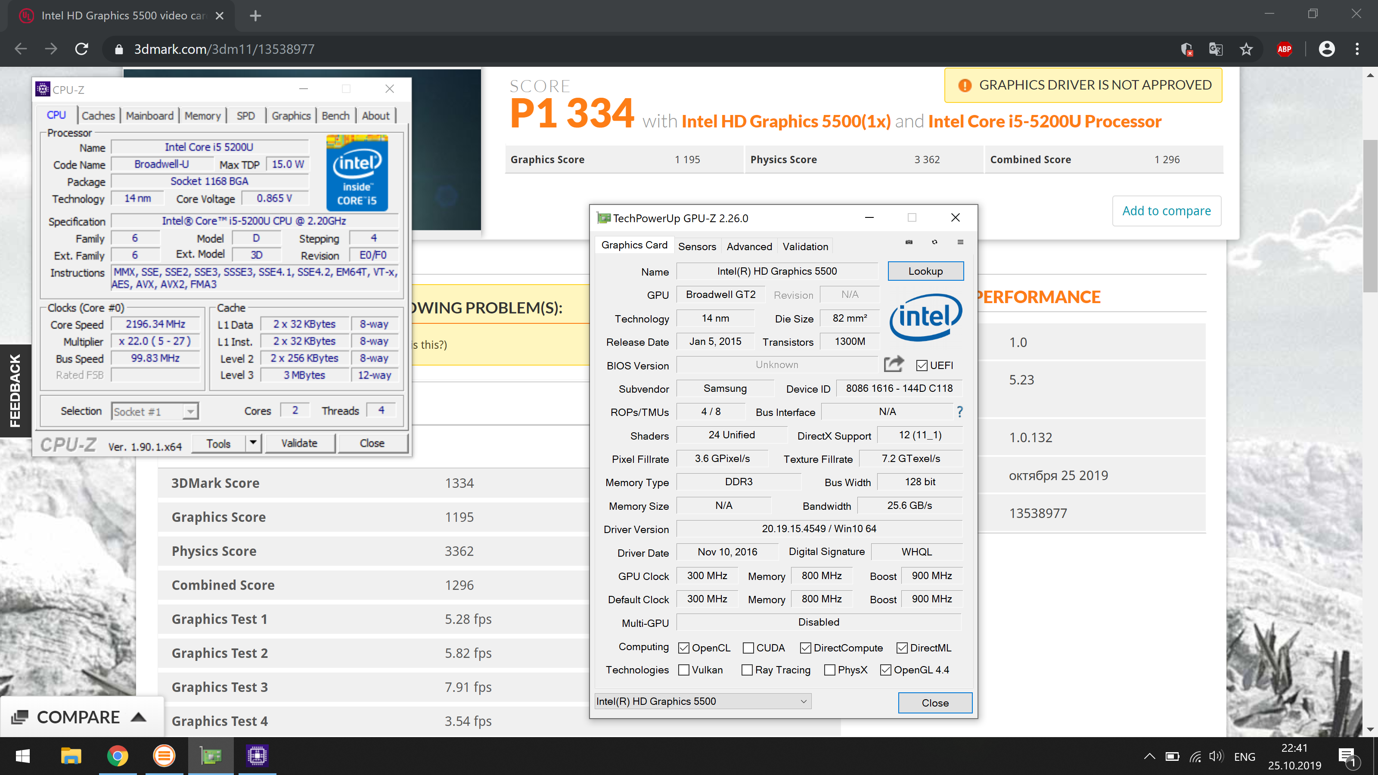Click the ENG language indicator

click(x=1244, y=756)
